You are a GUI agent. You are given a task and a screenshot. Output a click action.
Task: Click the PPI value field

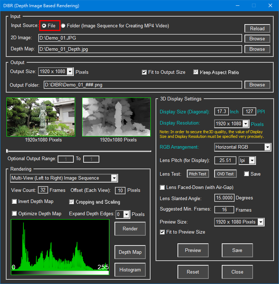pyautogui.click(x=249, y=111)
